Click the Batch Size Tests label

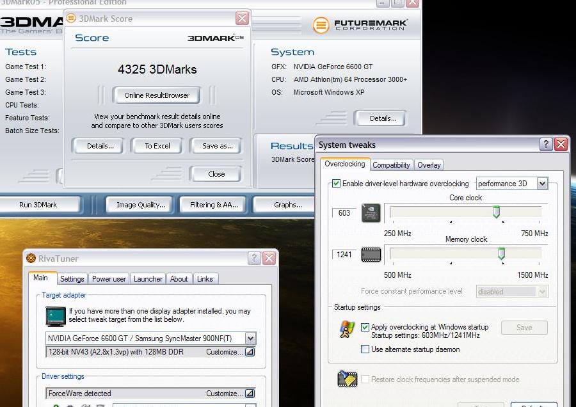(x=32, y=131)
